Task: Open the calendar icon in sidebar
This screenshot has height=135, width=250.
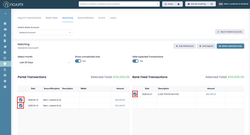Action: (x=5, y=52)
